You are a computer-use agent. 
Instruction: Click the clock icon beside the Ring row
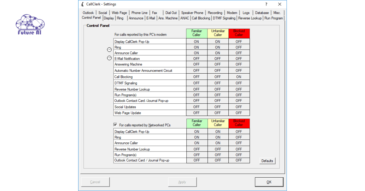[109, 50]
